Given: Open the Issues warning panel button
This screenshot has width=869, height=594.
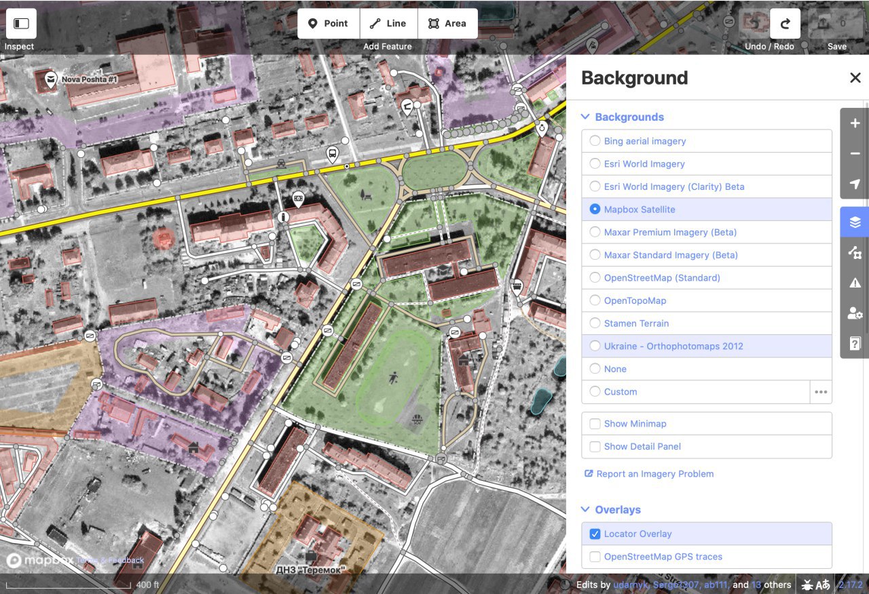Looking at the screenshot, I should click(855, 283).
